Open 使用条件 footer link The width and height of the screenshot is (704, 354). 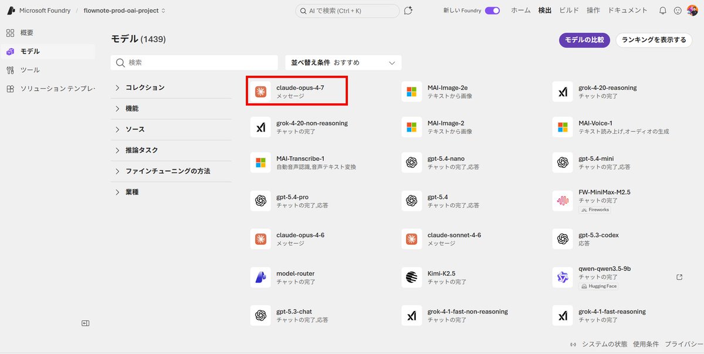coord(646,344)
